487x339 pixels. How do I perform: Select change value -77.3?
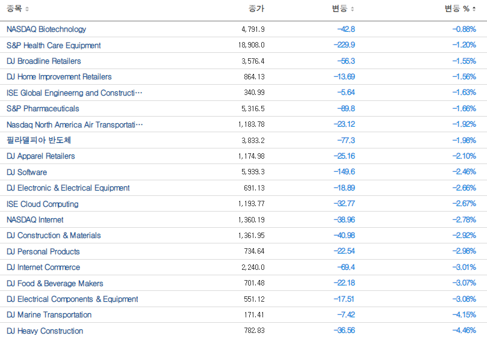click(x=346, y=140)
